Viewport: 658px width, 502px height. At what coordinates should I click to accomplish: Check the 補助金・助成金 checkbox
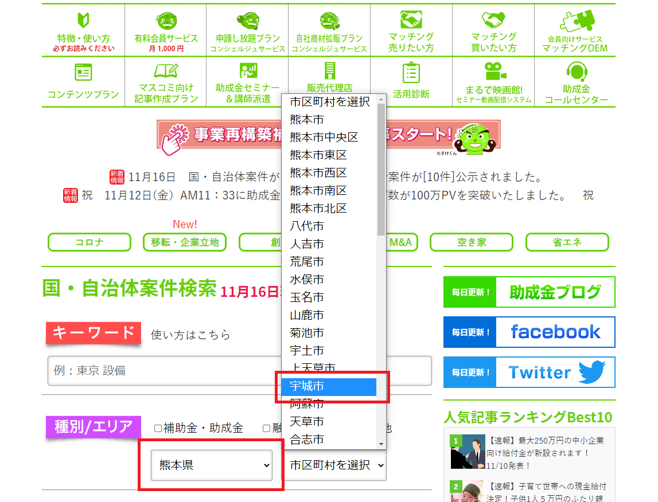pos(158,428)
